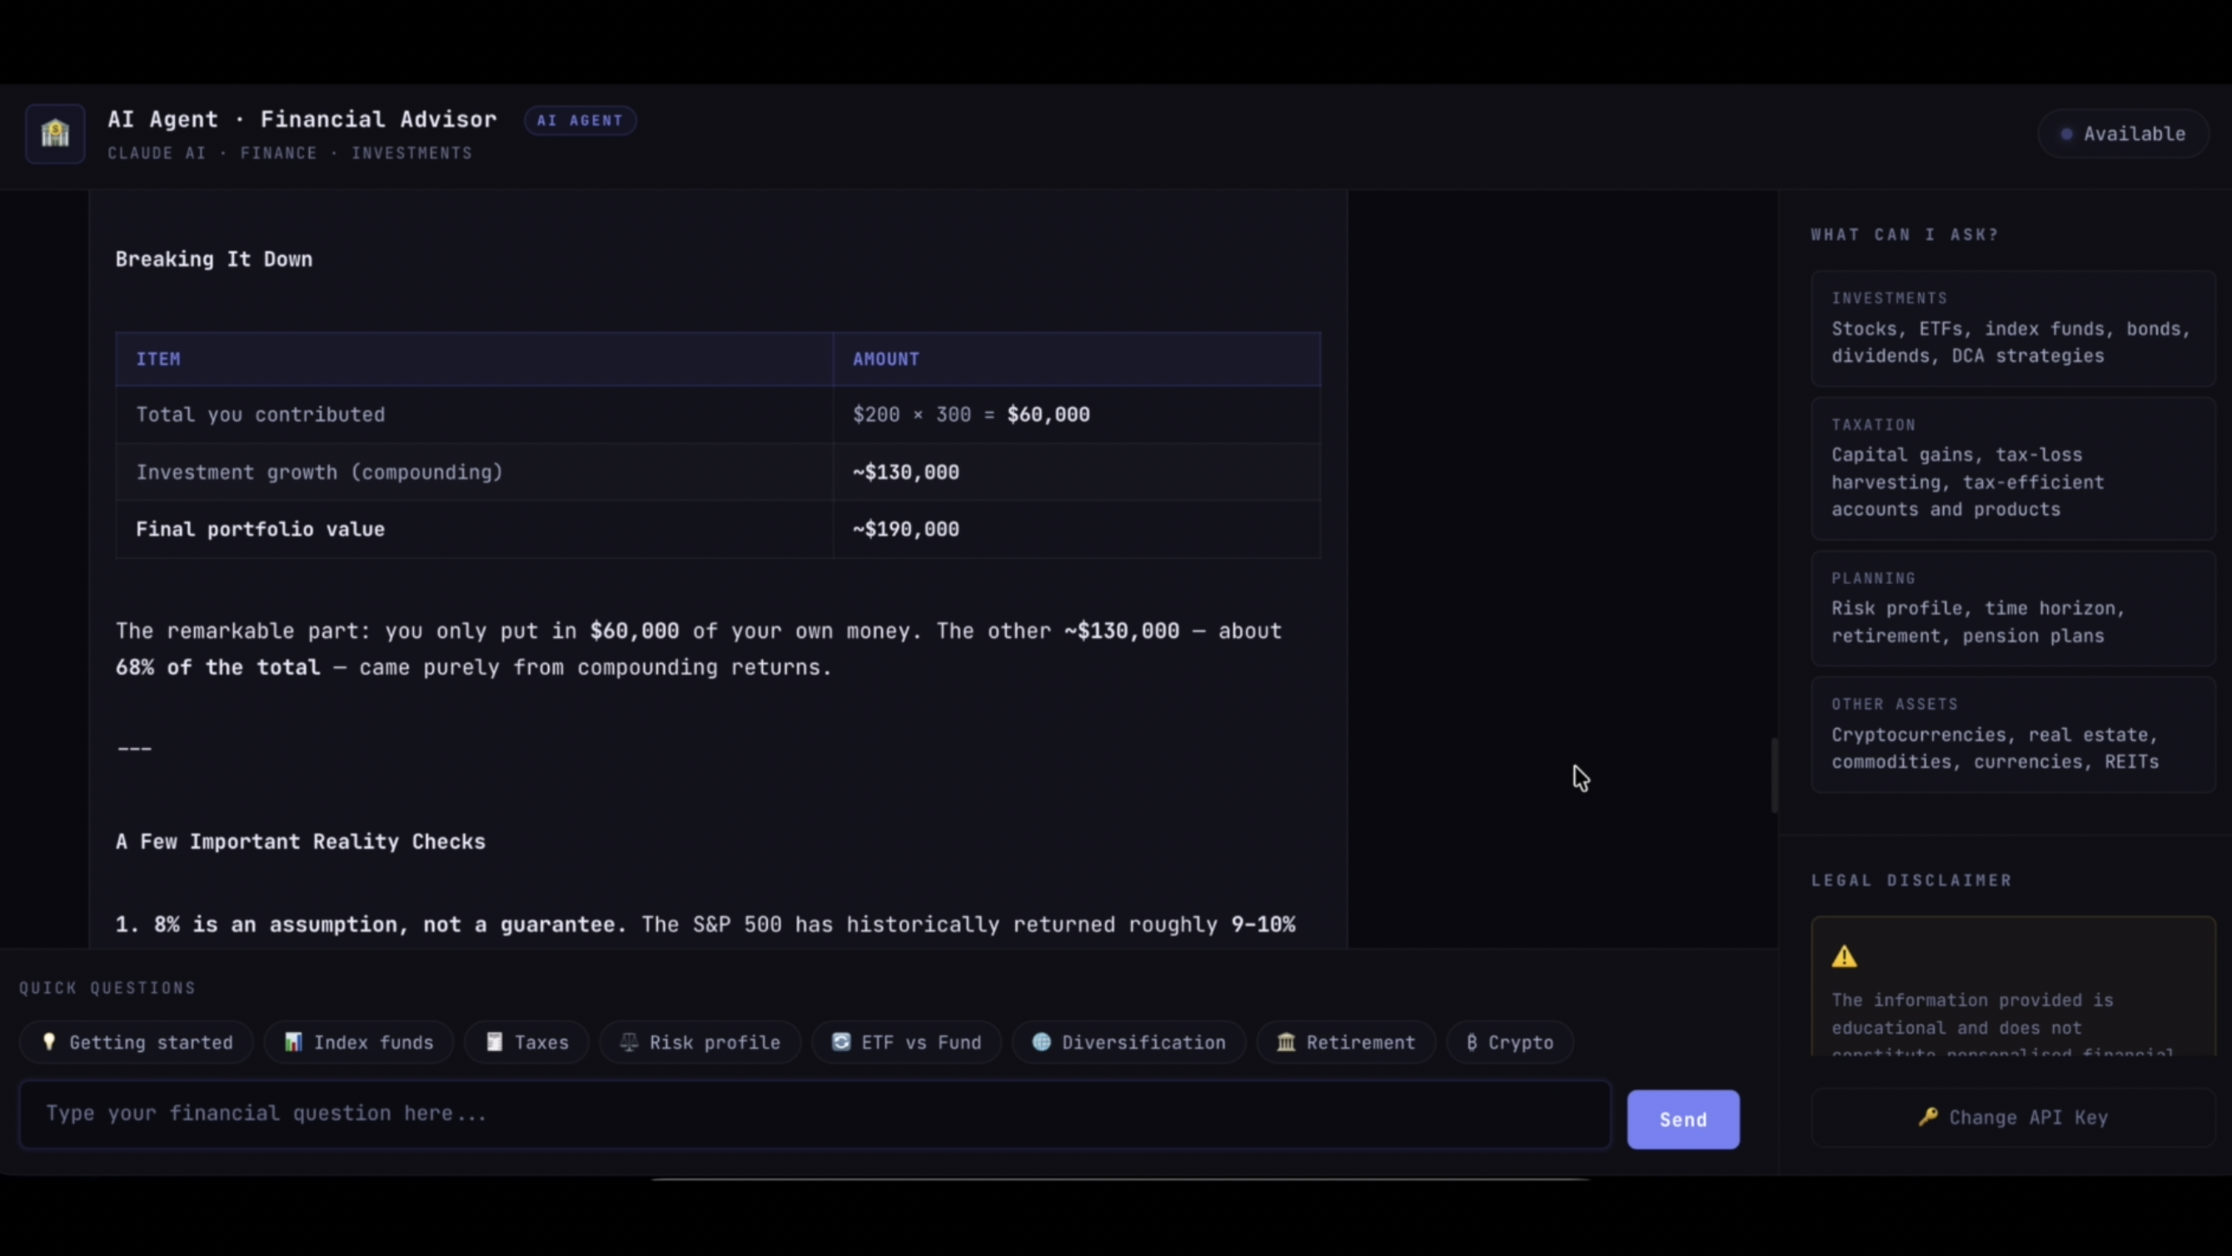This screenshot has width=2232, height=1256.
Task: Click the legal disclaimer text box
Action: (2013, 986)
